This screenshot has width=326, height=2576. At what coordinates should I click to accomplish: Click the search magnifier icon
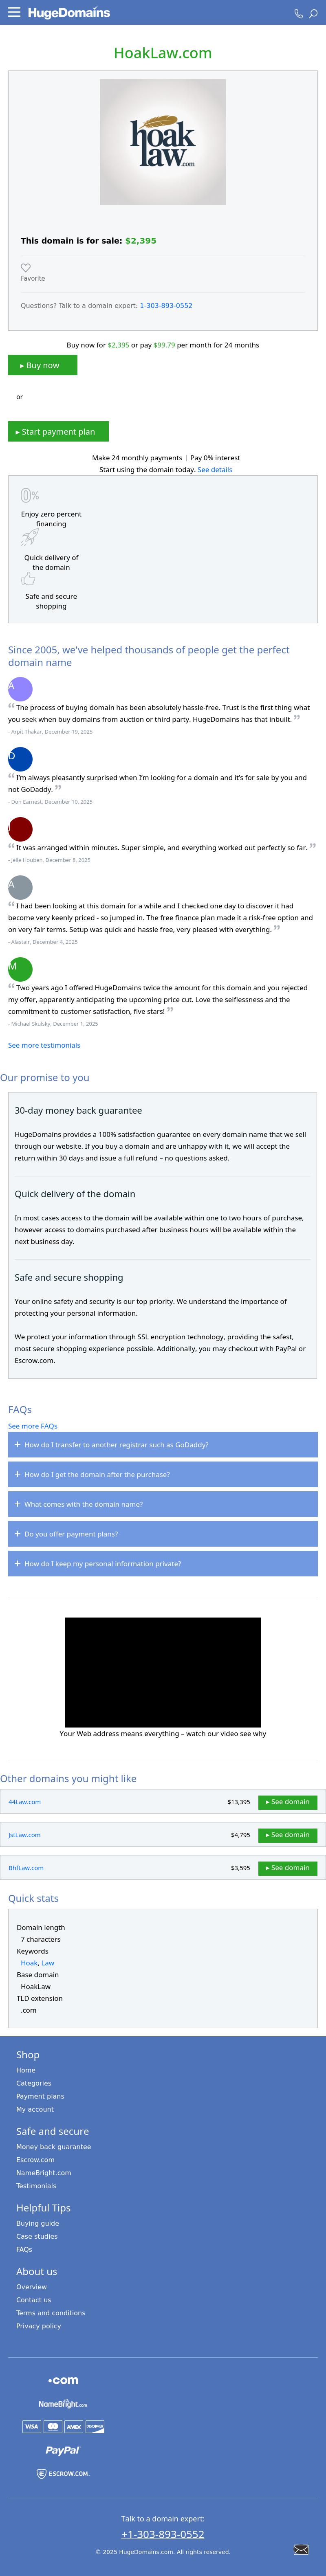tap(313, 14)
